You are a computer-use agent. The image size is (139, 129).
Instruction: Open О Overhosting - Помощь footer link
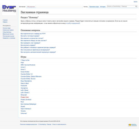tap(45, 124)
